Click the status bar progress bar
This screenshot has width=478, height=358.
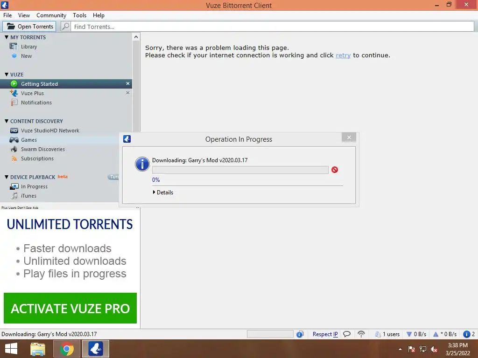(270, 334)
